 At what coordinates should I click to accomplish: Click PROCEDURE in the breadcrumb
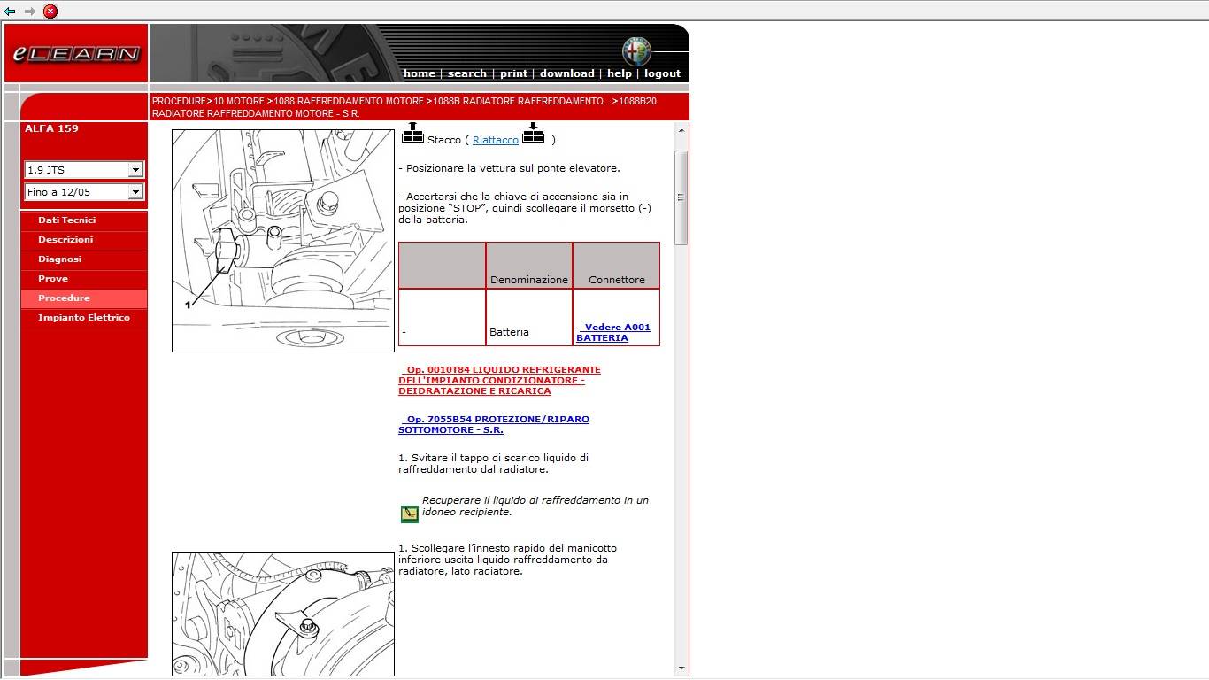click(179, 102)
